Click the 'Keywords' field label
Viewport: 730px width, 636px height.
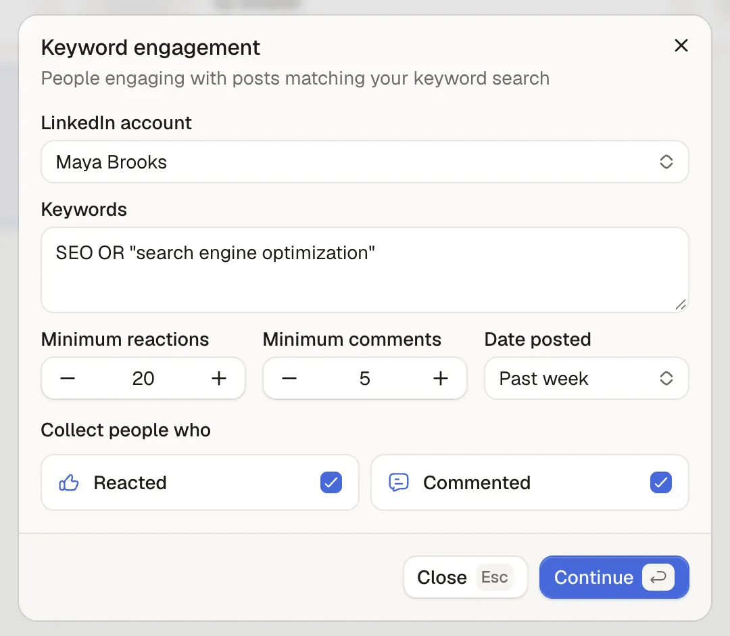tap(84, 210)
